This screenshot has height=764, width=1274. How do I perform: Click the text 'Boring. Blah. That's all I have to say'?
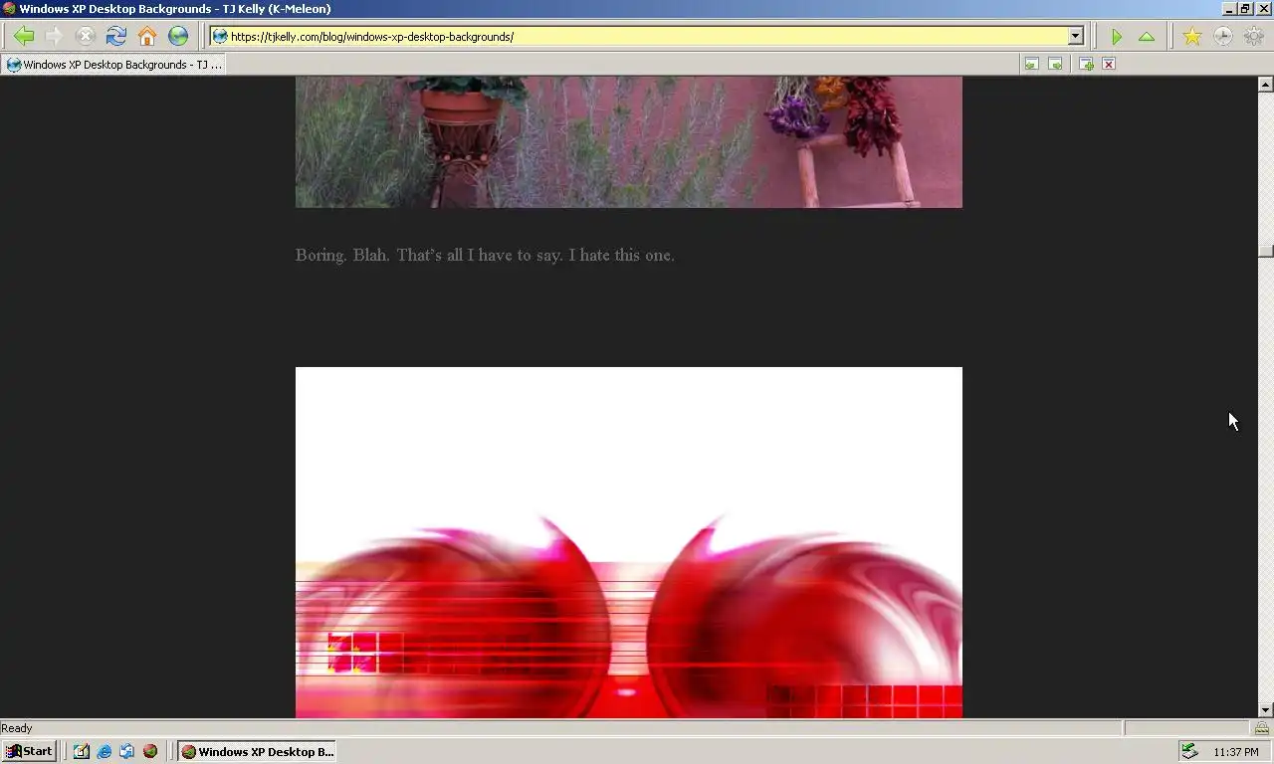(x=428, y=256)
